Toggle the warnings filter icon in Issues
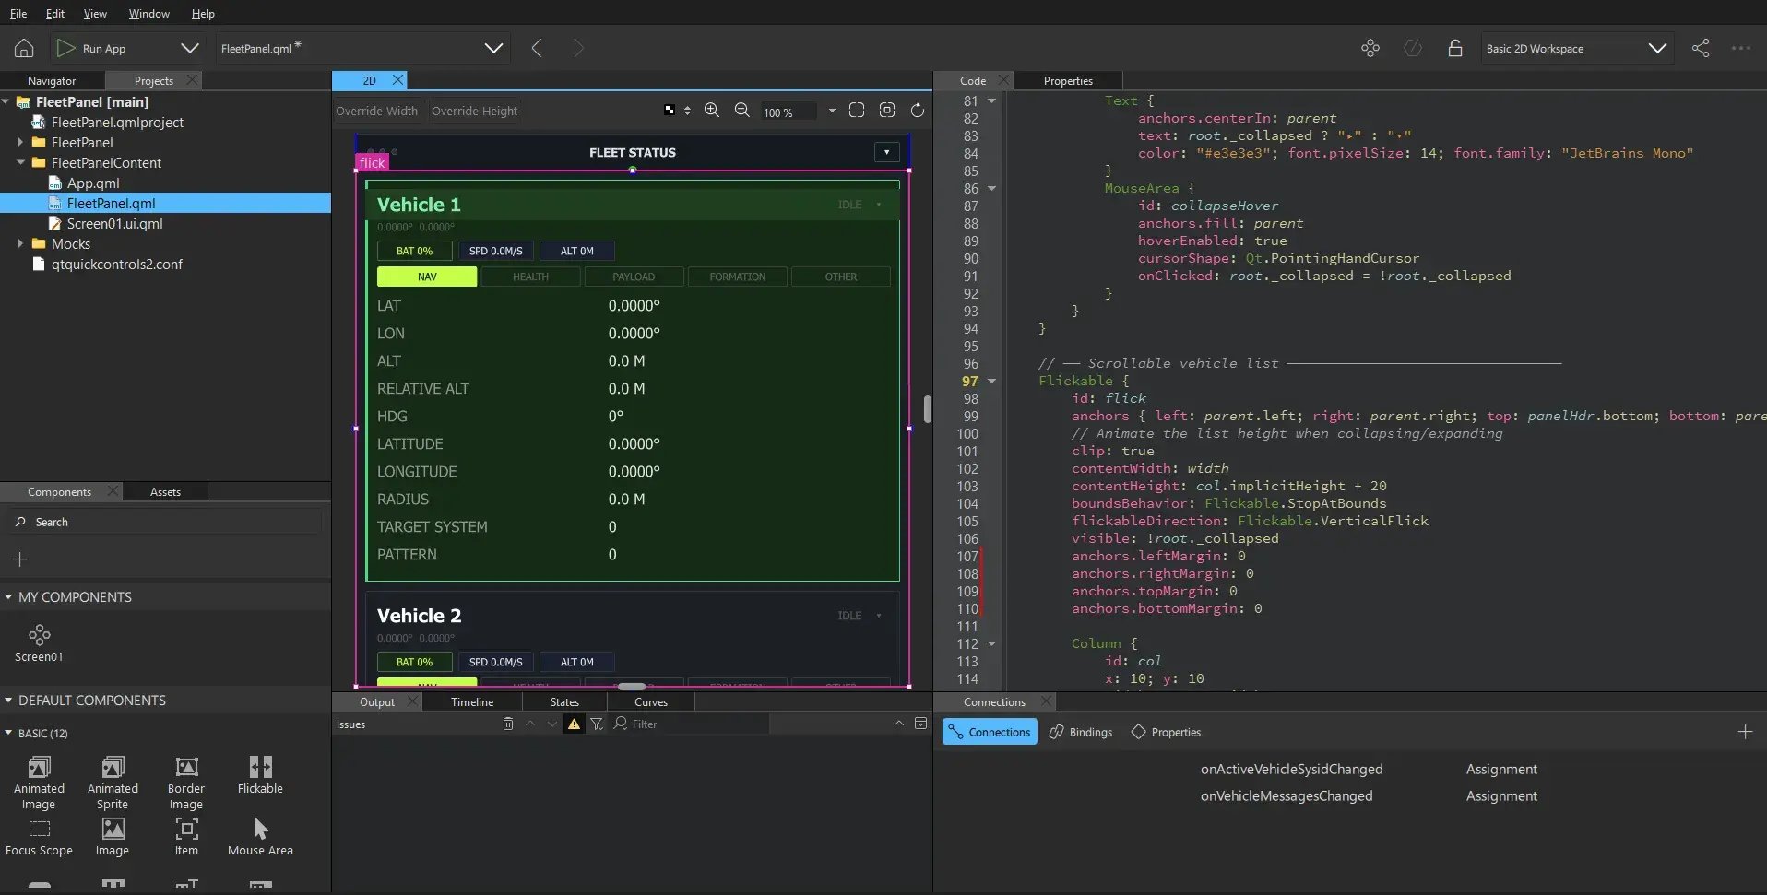Viewport: 1767px width, 895px height. (x=574, y=724)
